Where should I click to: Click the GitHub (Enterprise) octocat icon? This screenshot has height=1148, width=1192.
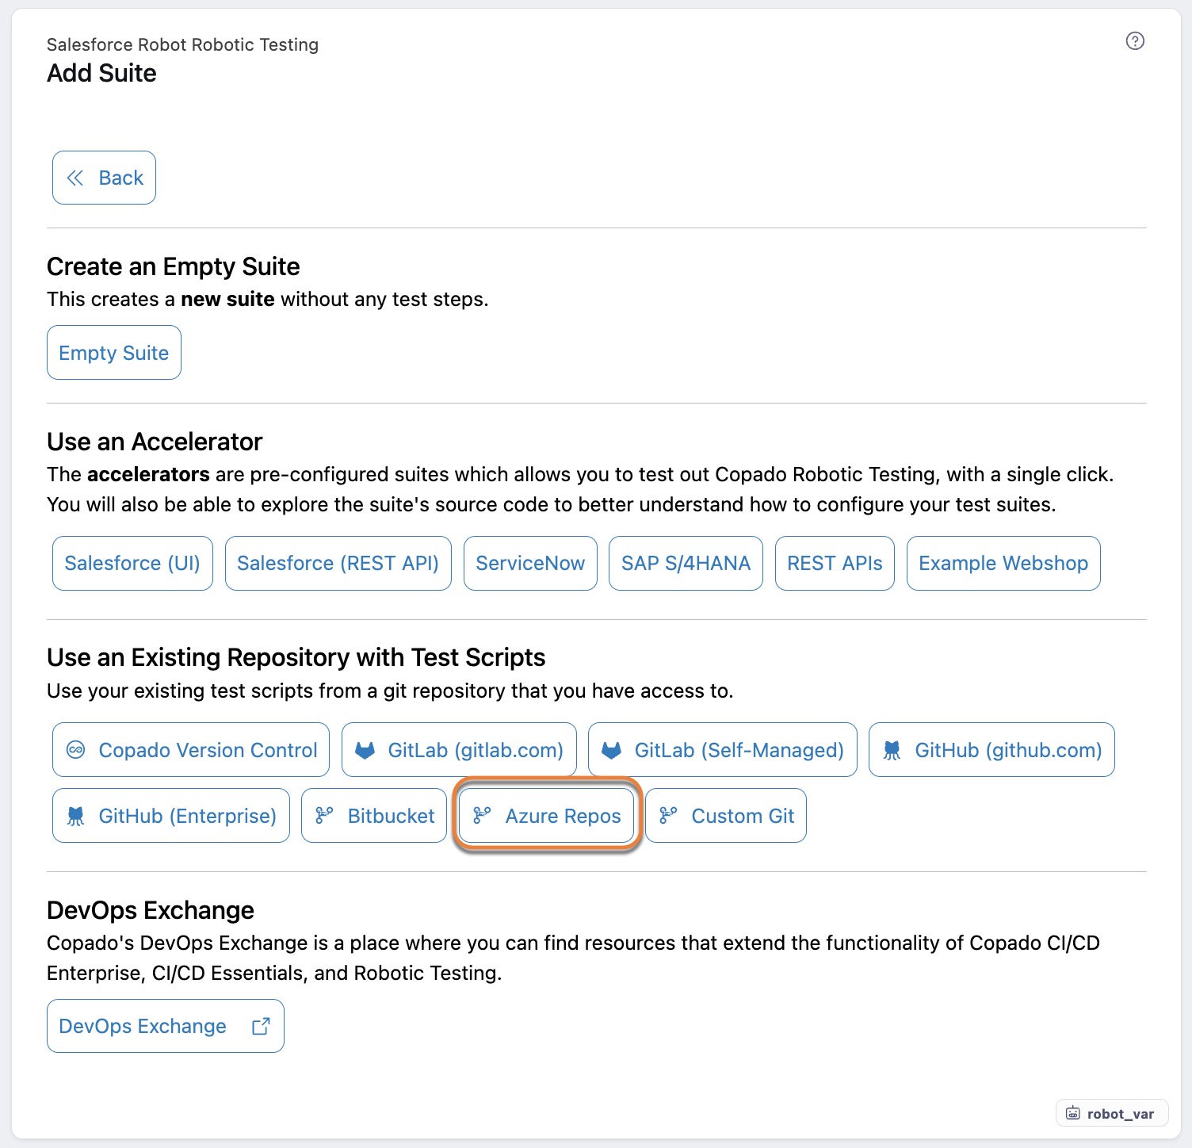(x=76, y=816)
